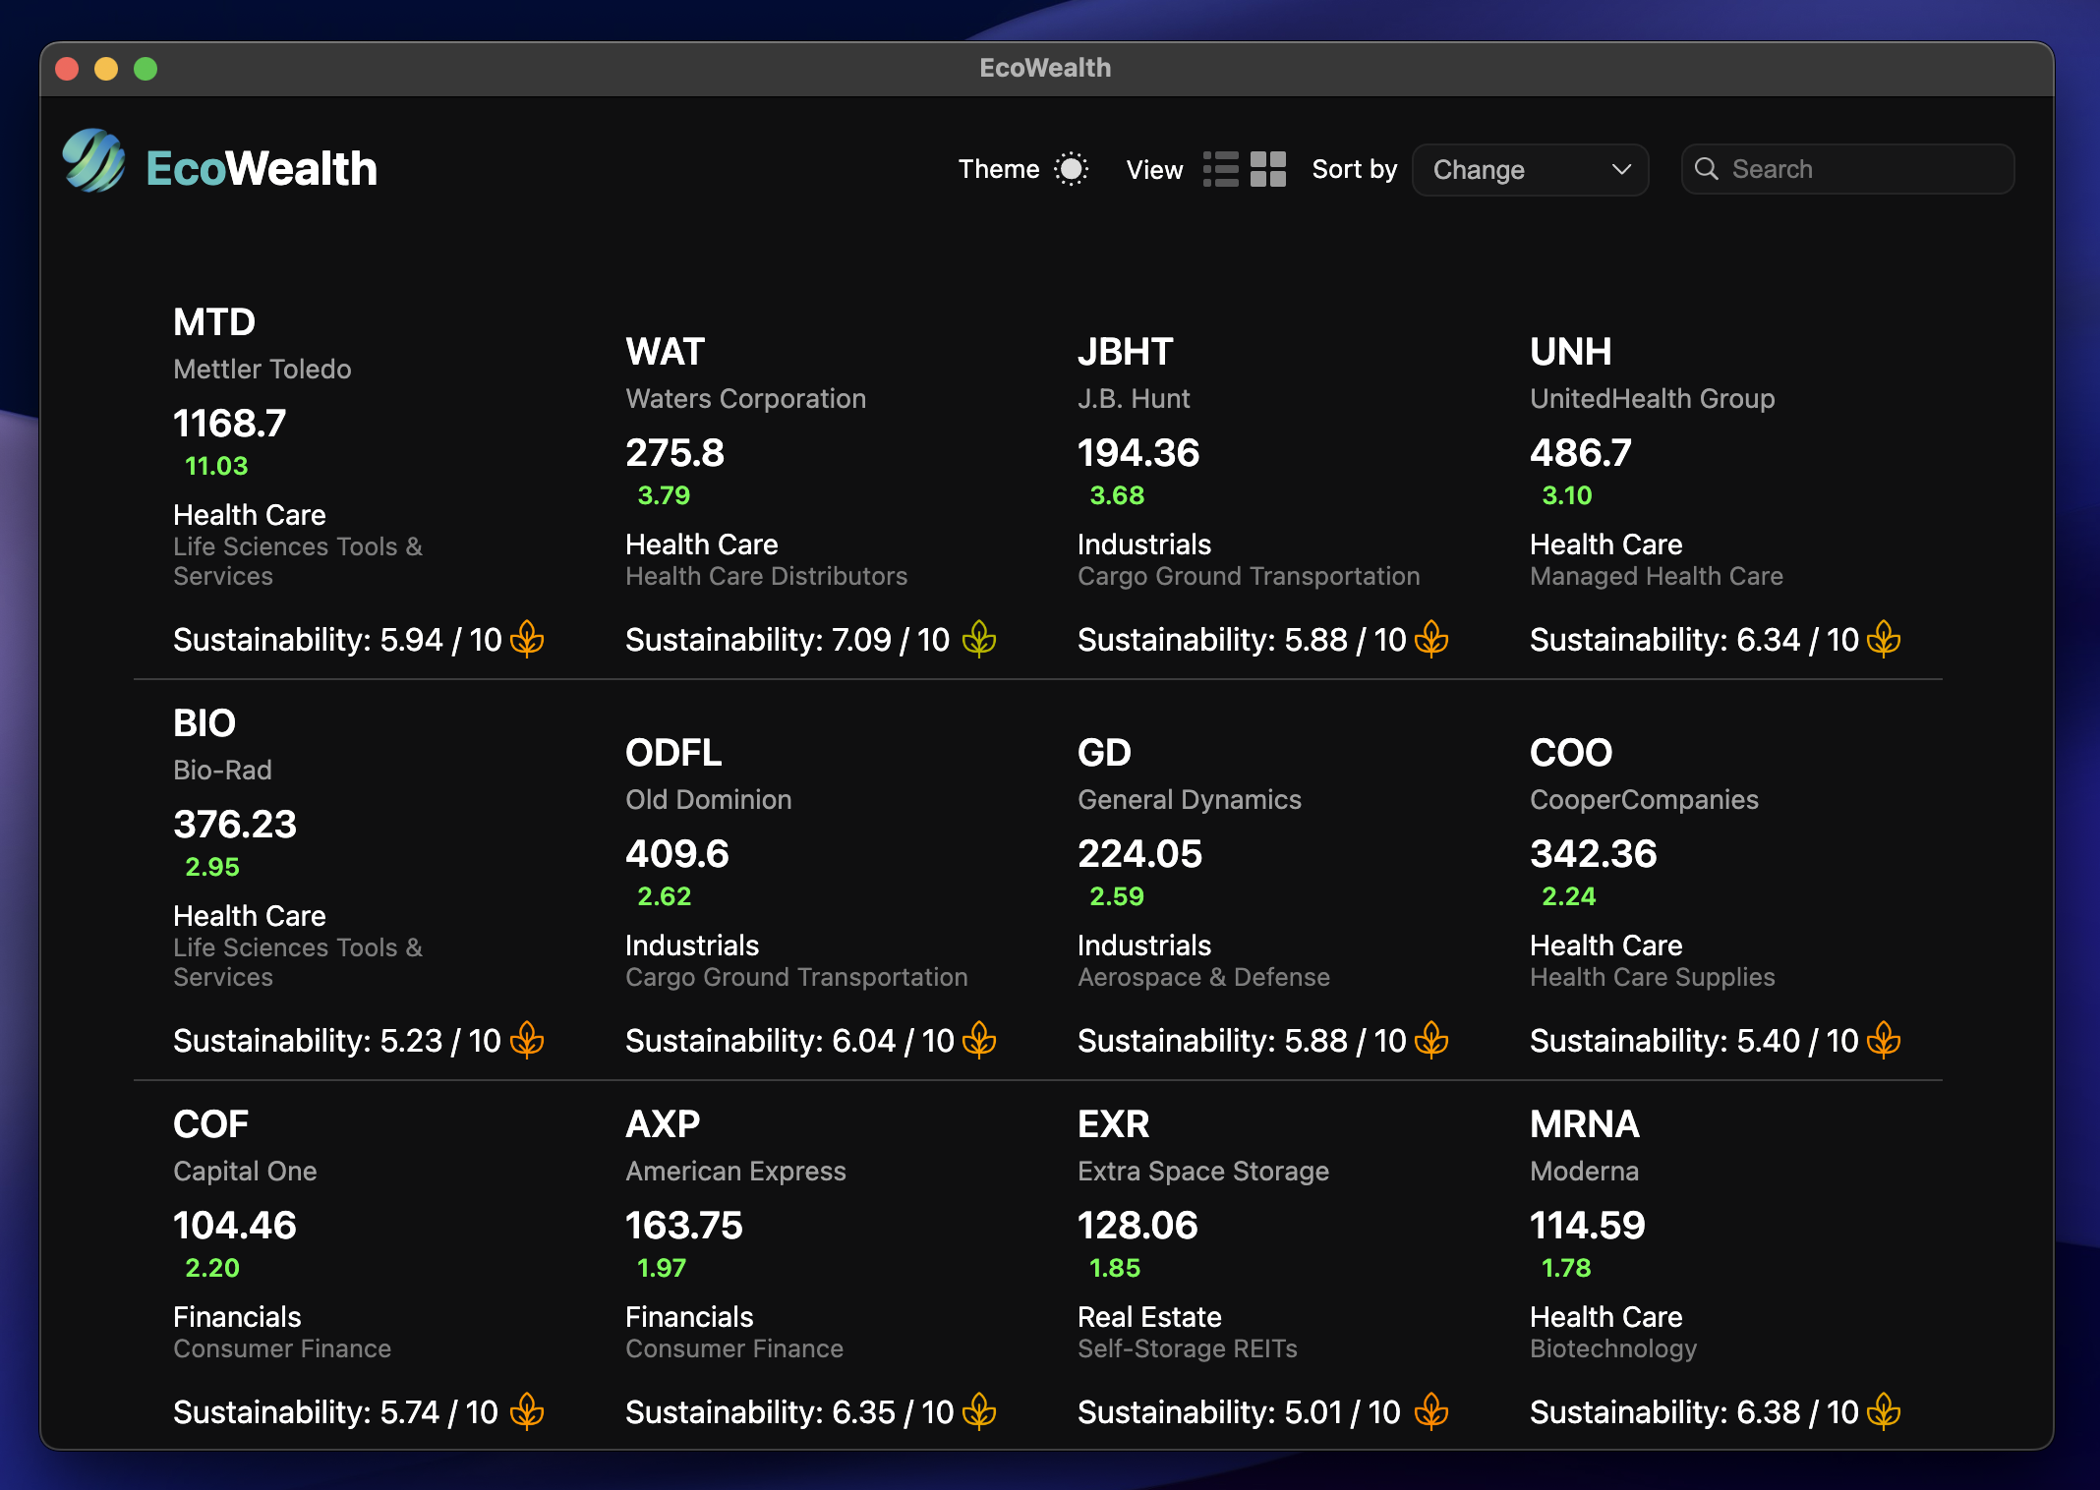Screen dimensions: 2100x1490
Task: Click the leaf icon on MTD sustainability
Action: (x=528, y=639)
